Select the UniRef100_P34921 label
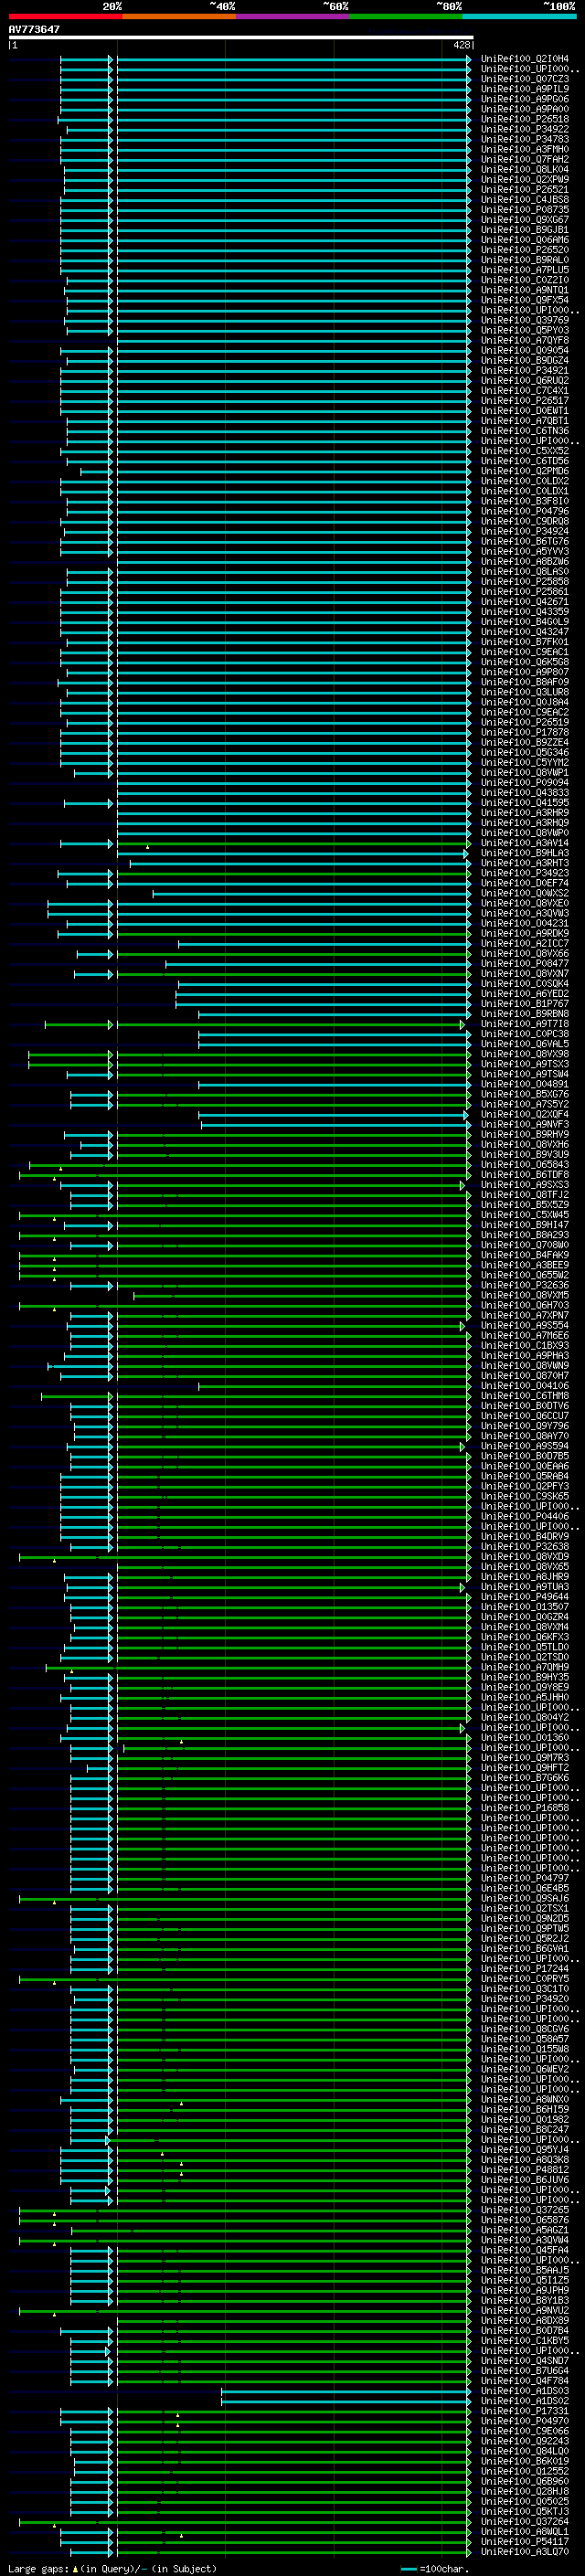The image size is (585, 2576). click(525, 371)
